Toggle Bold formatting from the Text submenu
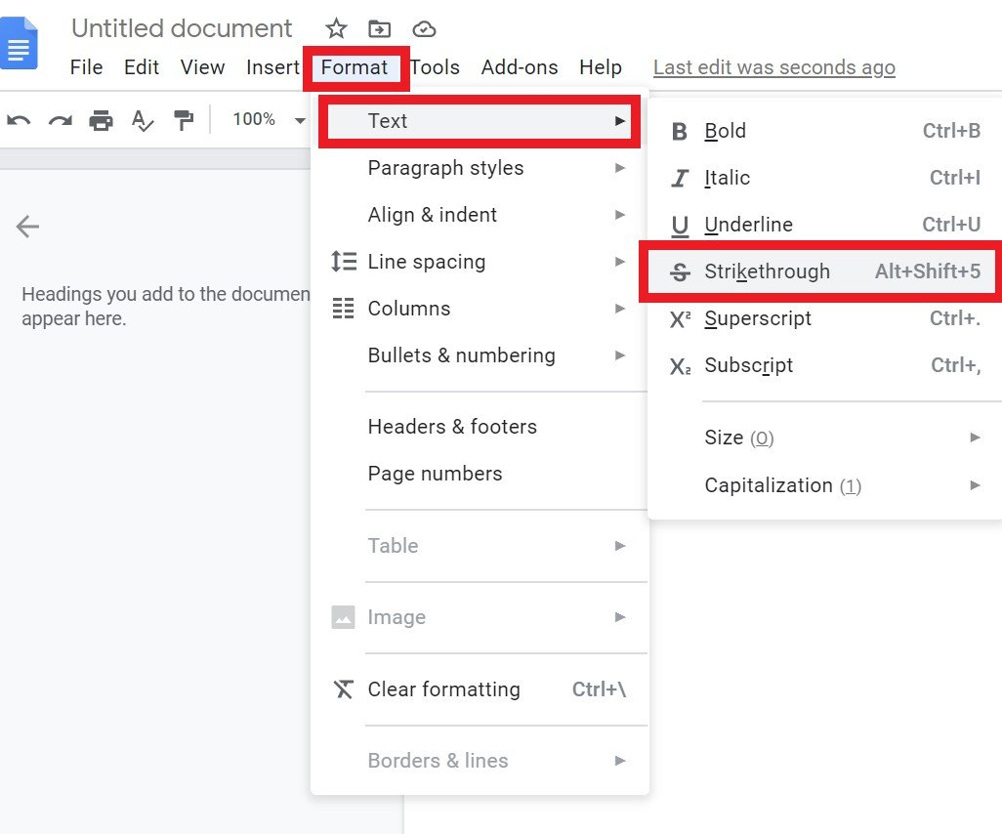This screenshot has width=1002, height=834. 725,130
